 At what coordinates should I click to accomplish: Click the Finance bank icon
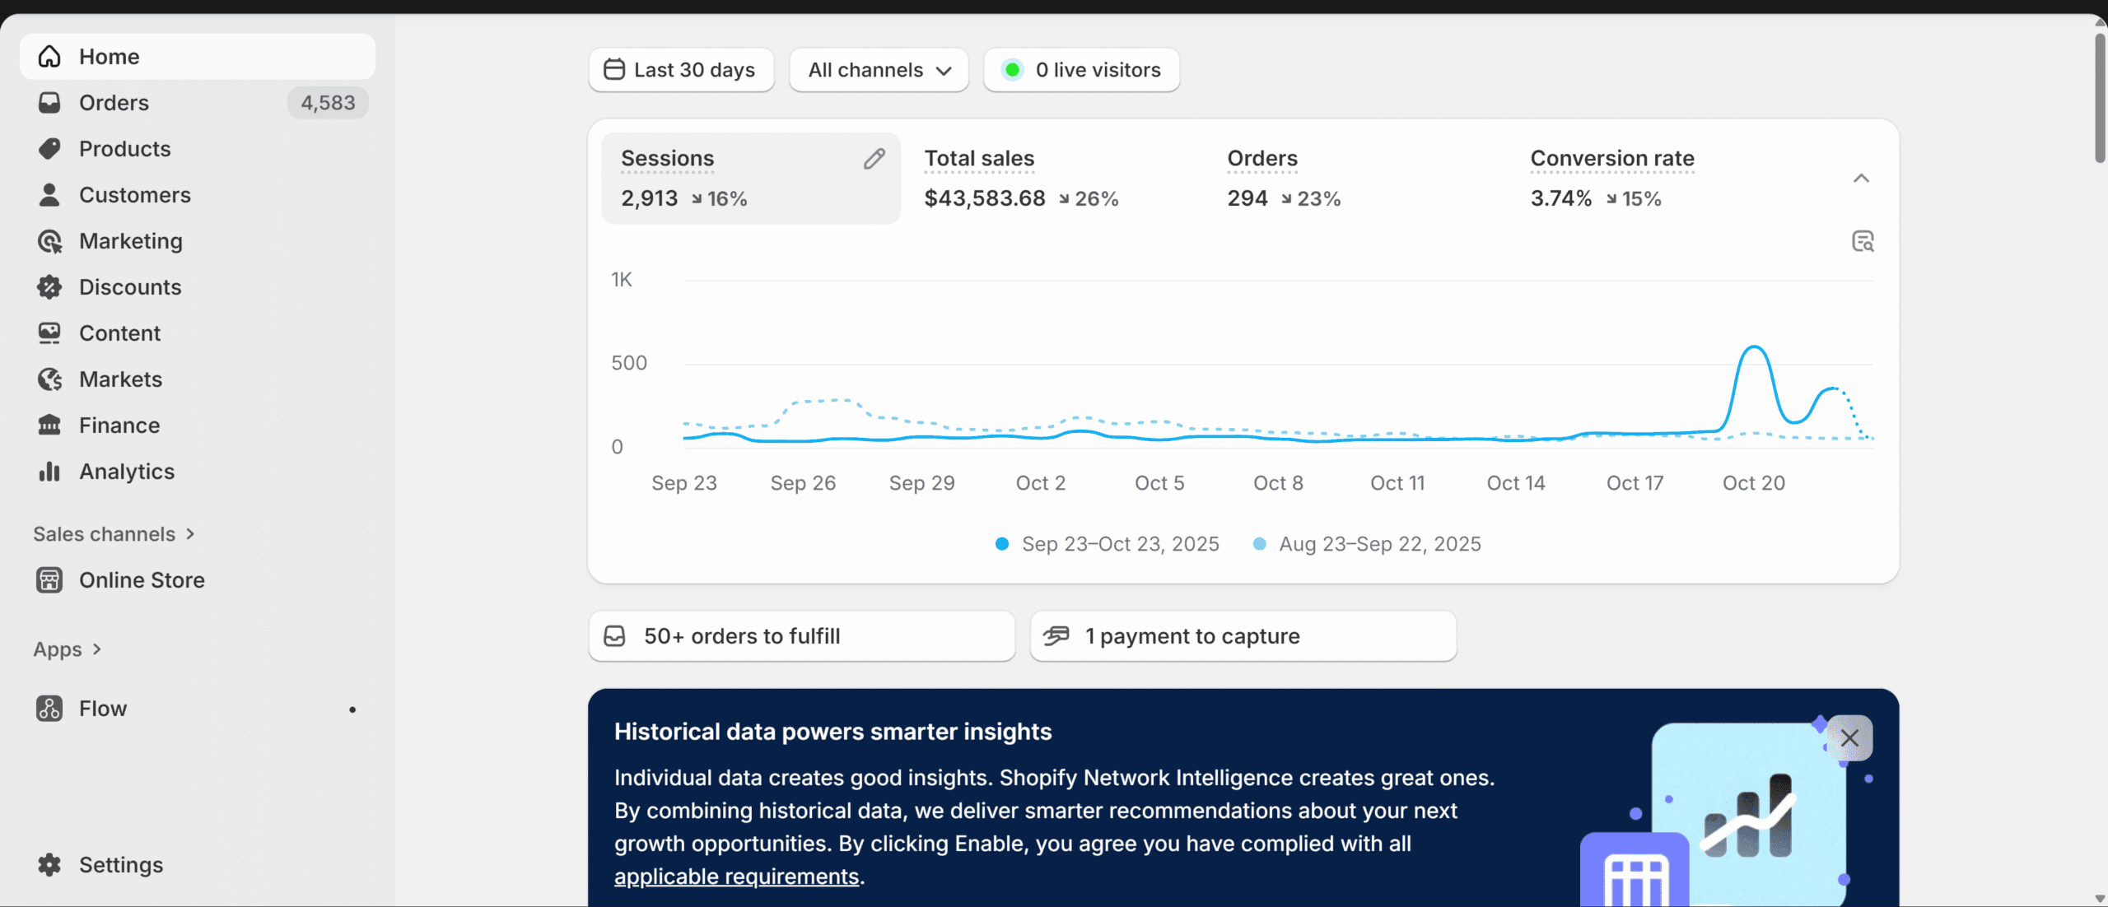(49, 426)
